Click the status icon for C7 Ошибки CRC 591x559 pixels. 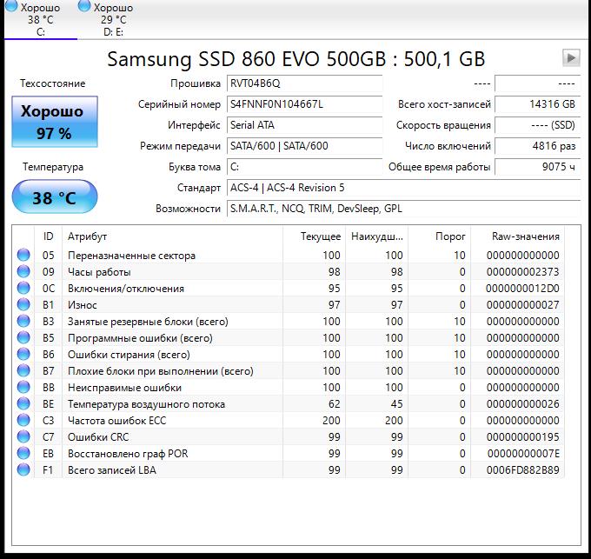point(23,437)
